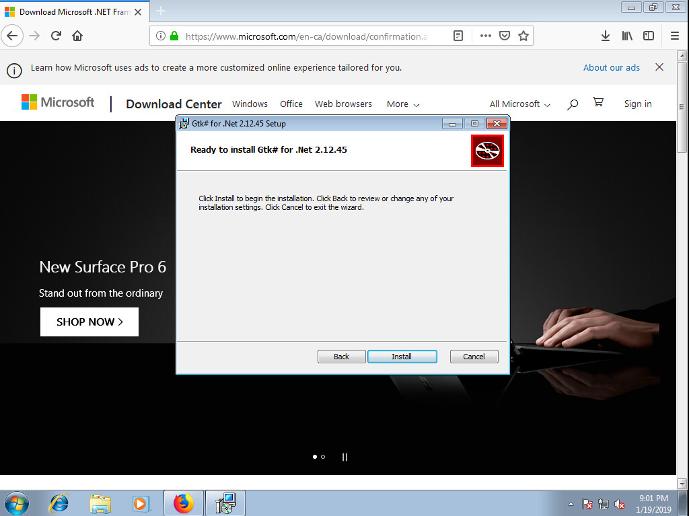Viewport: 689px width, 516px height.
Task: Show Firefox sidebars icon
Action: (x=649, y=36)
